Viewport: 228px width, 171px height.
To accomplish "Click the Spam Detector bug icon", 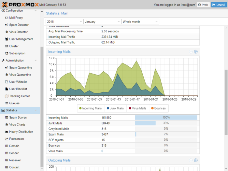I will tap(7, 25).
